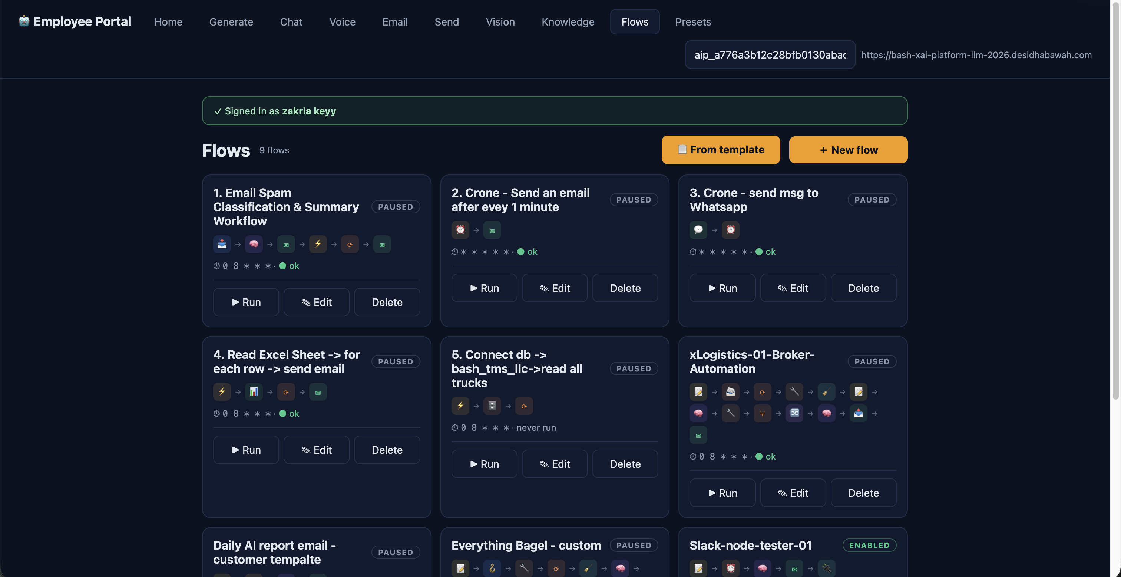Click the spreadsheet chart node in Read Excel flow
Screen dimensions: 1121x577
click(254, 392)
